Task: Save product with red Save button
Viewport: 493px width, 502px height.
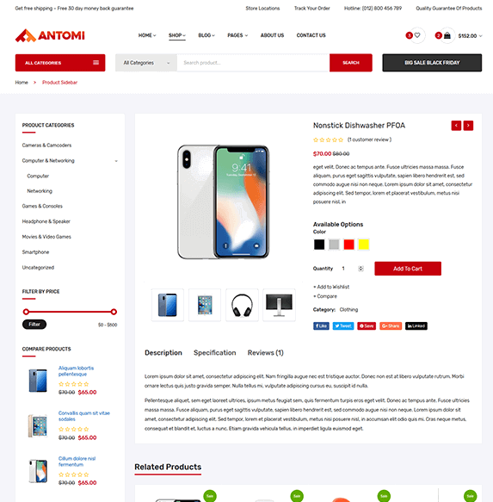Action: tap(367, 326)
